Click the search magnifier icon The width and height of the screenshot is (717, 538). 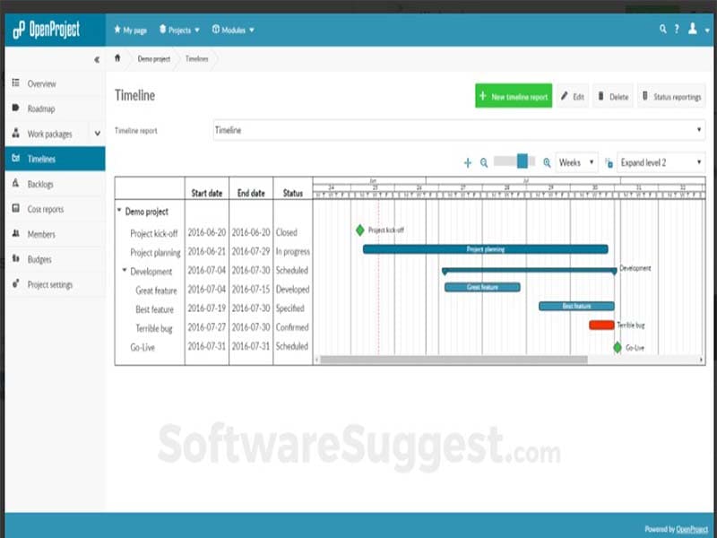pos(662,30)
